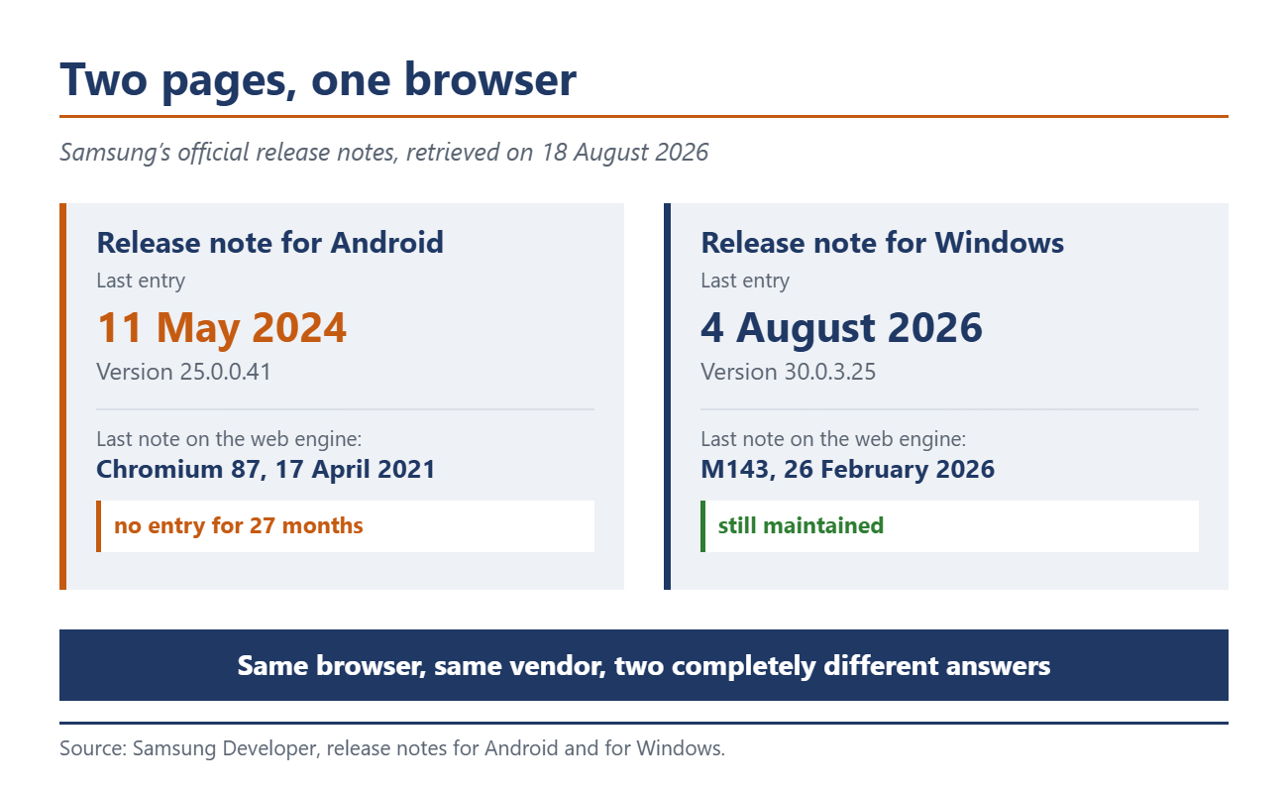Click the 'Version 30.0.3.25' text

[788, 372]
